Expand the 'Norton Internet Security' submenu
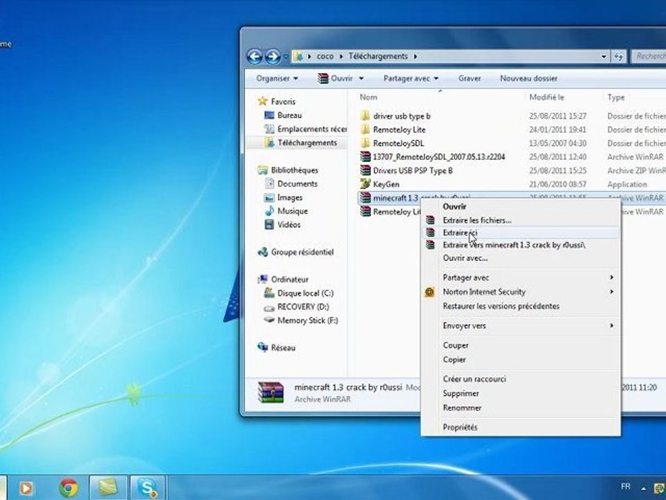666x500 pixels. coord(521,292)
